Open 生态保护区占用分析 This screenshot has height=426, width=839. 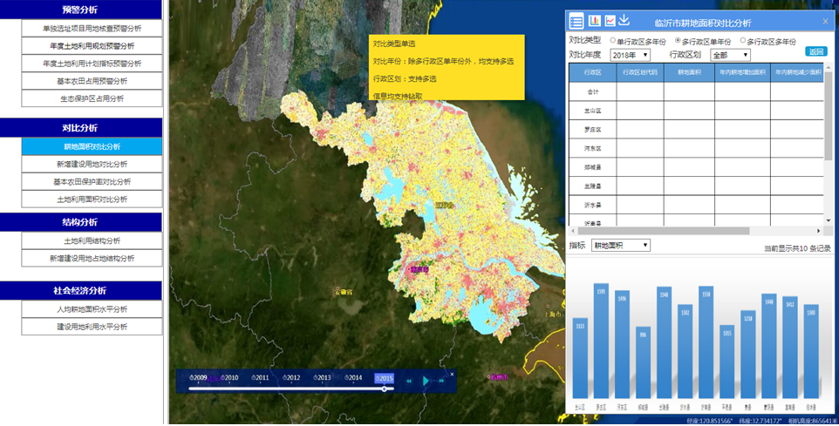92,99
